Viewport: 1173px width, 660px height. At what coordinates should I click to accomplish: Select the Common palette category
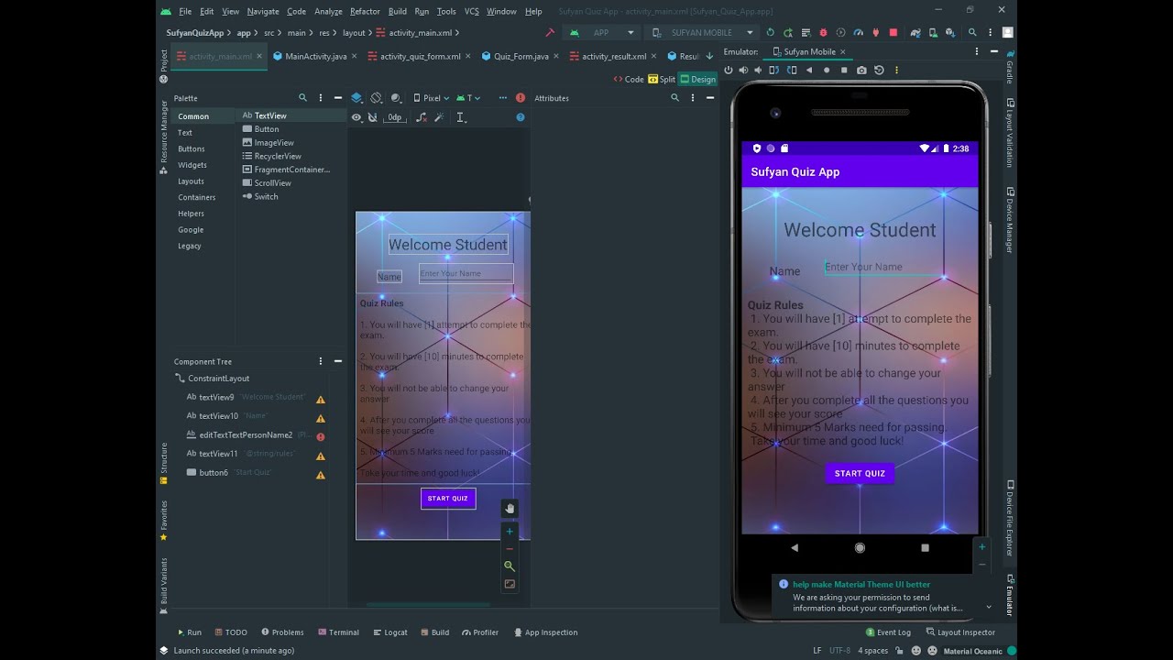click(x=193, y=116)
